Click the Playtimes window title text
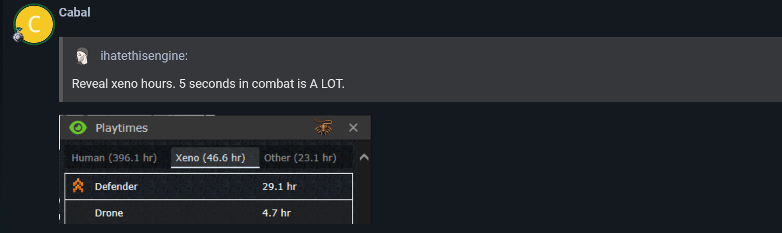This screenshot has height=233, width=782. coord(122,128)
